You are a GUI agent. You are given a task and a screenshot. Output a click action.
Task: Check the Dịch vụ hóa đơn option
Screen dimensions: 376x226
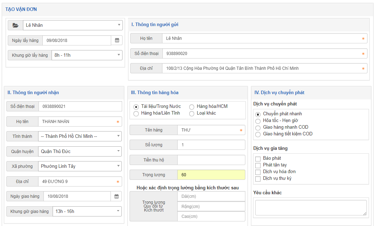pyautogui.click(x=258, y=172)
